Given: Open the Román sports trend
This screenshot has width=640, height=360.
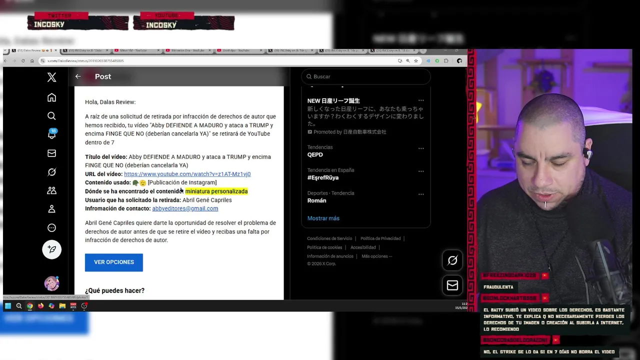Looking at the screenshot, I should pos(316,201).
